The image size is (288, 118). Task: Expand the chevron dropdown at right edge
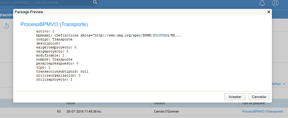[x=284, y=84]
